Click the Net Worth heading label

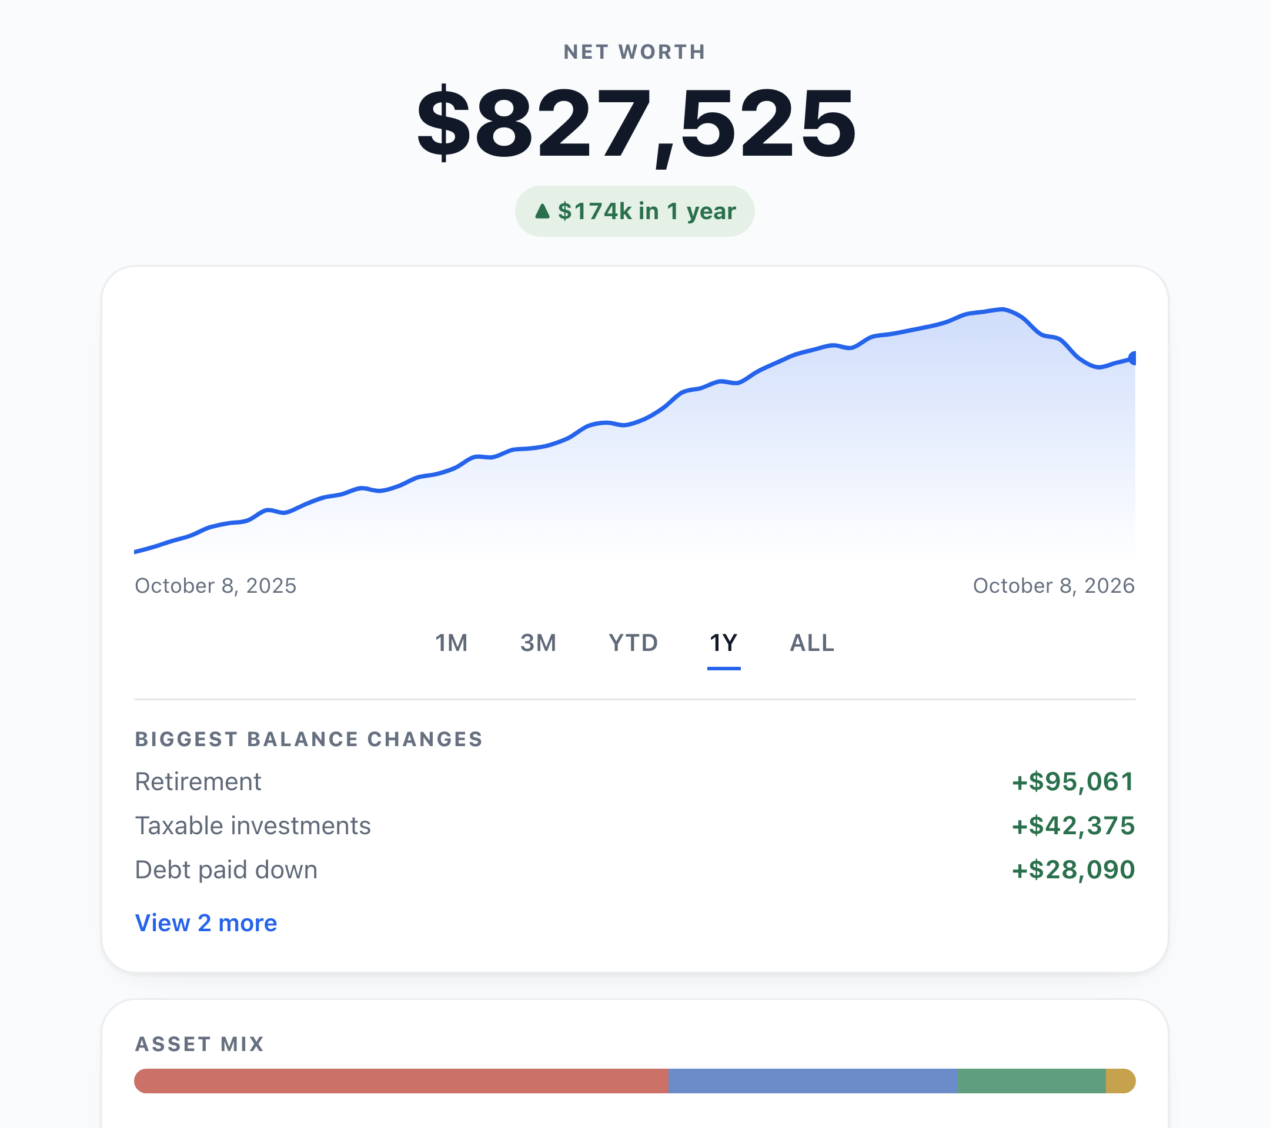(634, 52)
